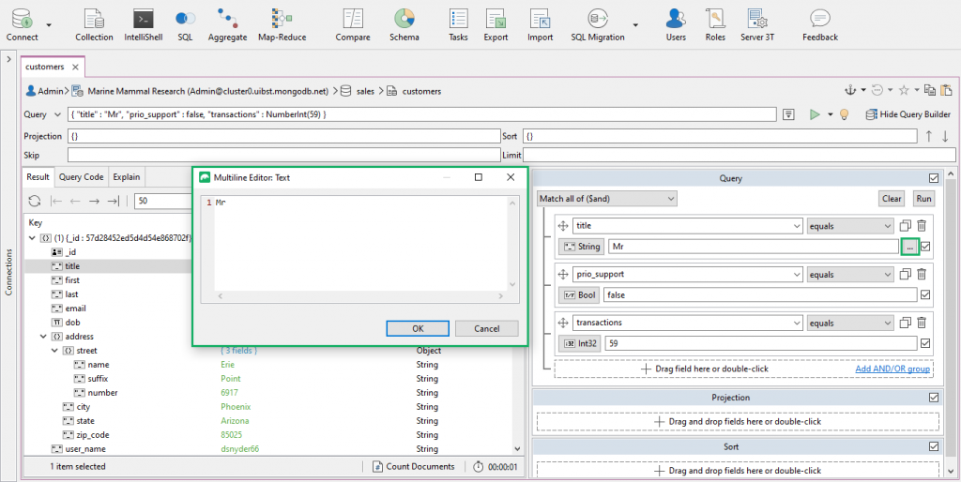Screen dimensions: 961x482
Task: Open the equals operator dropdown for title
Action: click(x=850, y=225)
